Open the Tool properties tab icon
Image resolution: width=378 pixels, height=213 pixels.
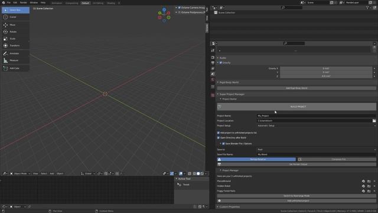tap(213, 50)
